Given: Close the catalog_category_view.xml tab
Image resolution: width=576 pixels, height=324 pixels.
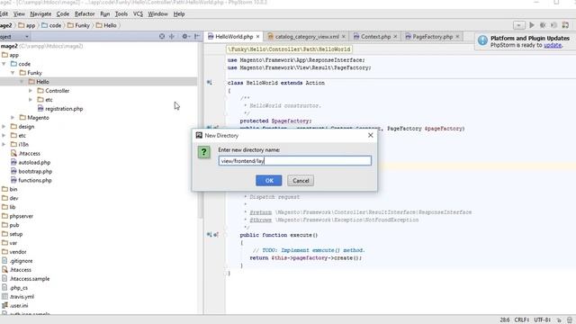Looking at the screenshot, I should (x=344, y=37).
